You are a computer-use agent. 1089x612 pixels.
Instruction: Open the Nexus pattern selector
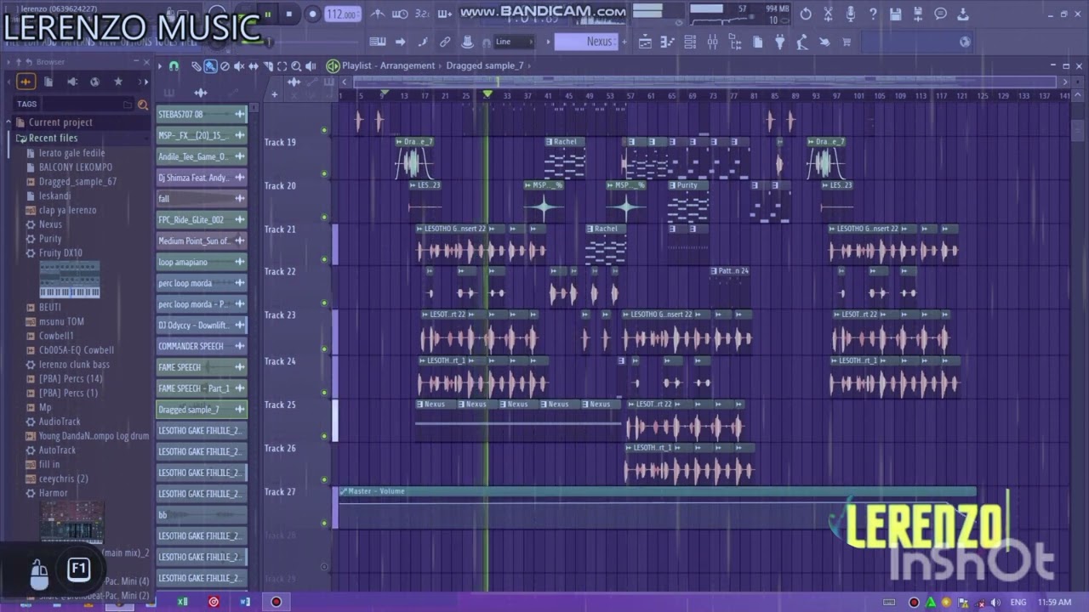(x=587, y=42)
